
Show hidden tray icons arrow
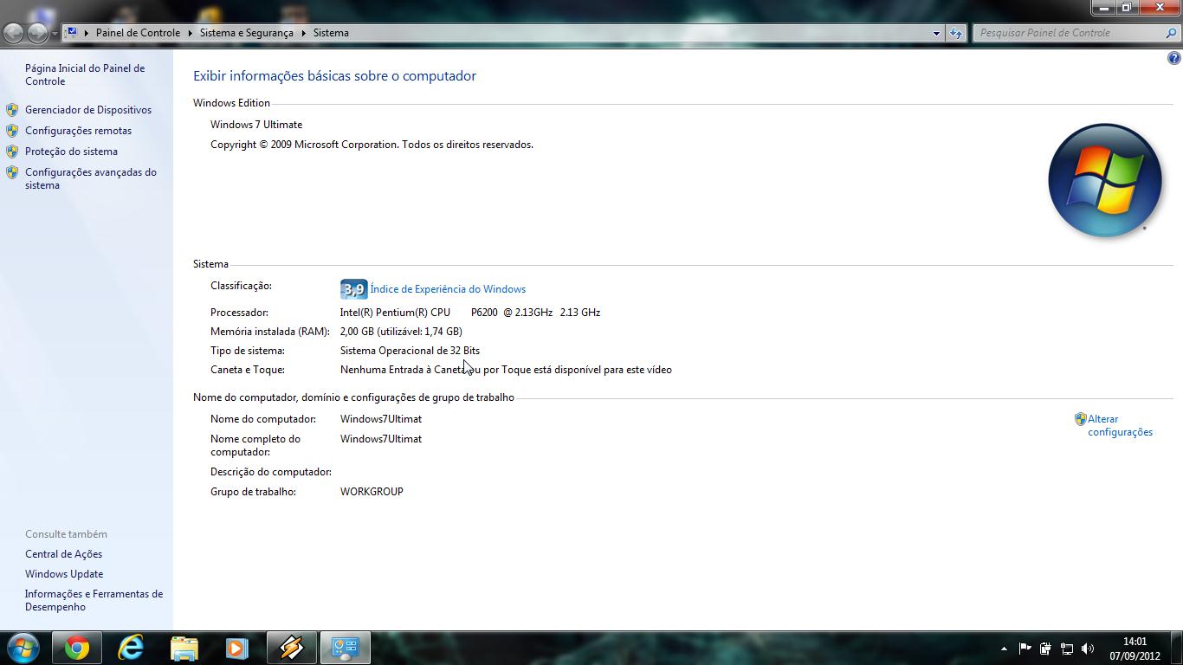point(1004,649)
